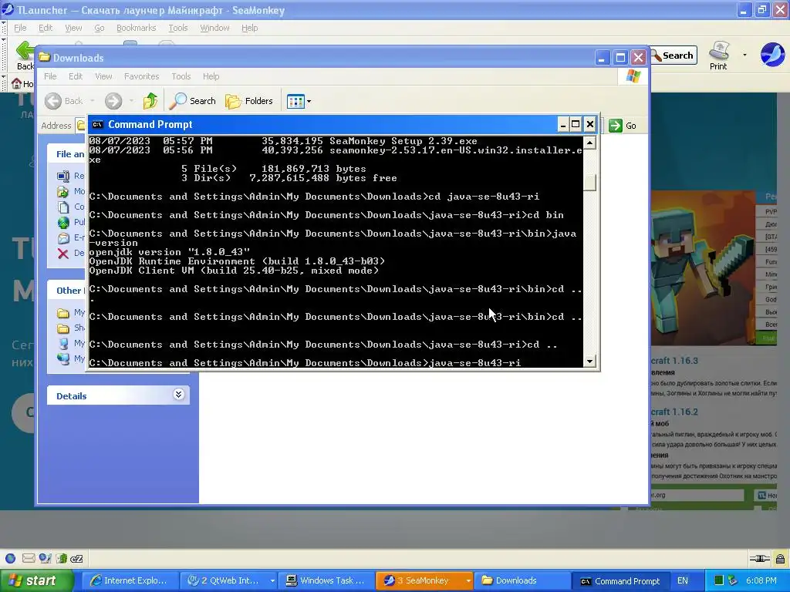
Task: Click Task Manager CPU tray icon
Action: 719,580
